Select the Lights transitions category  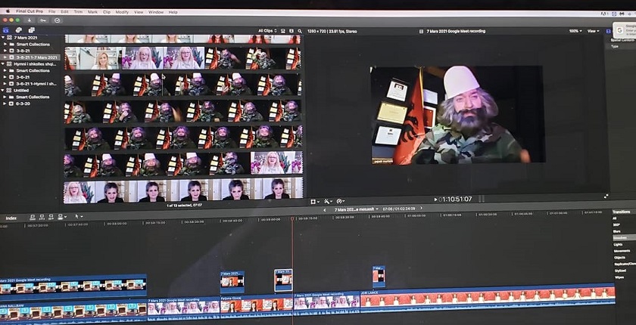click(x=618, y=245)
